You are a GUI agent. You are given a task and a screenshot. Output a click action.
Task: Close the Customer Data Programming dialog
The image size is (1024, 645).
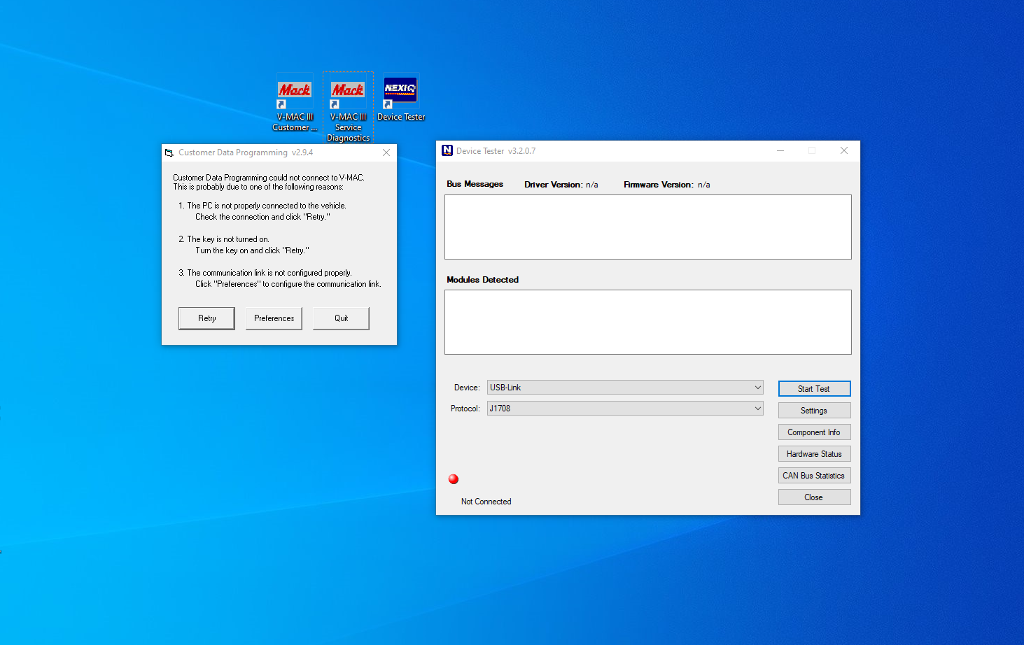[x=386, y=153]
